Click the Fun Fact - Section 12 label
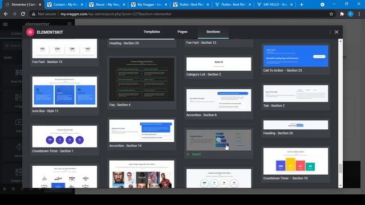 click(x=201, y=43)
